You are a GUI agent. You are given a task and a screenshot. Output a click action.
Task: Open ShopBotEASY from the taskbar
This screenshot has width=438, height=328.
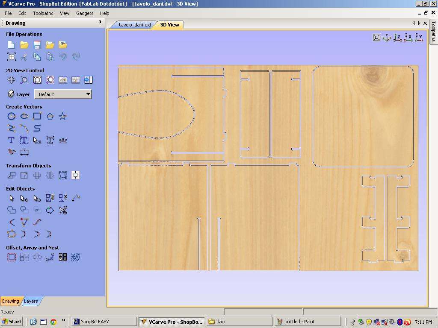click(104, 322)
